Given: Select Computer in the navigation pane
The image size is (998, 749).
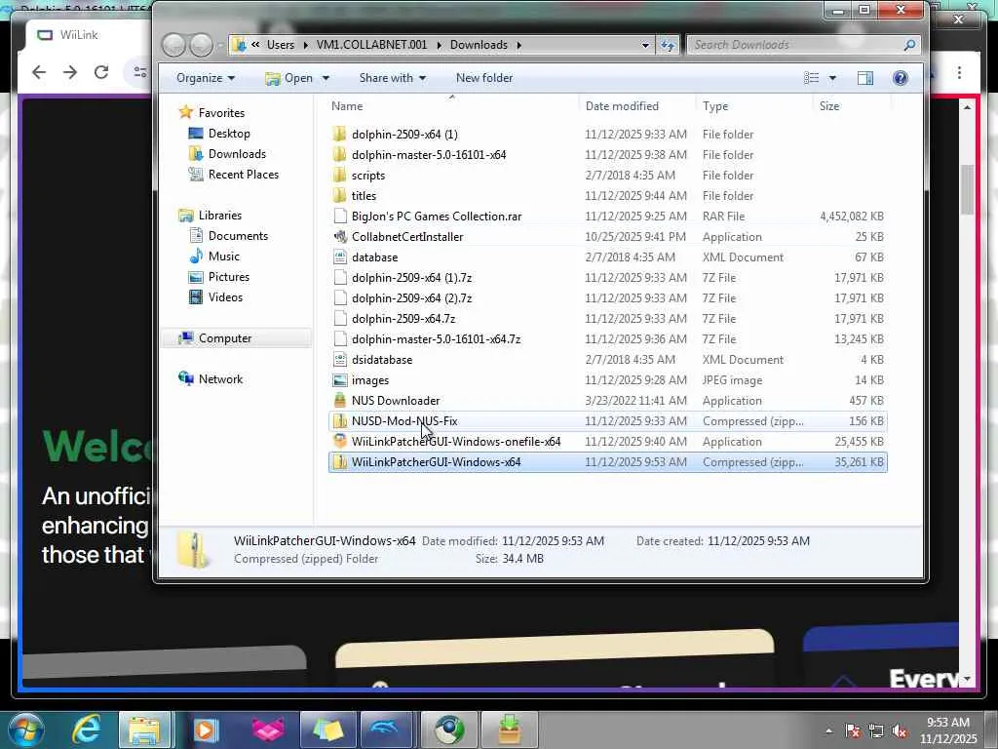Looking at the screenshot, I should tap(225, 338).
